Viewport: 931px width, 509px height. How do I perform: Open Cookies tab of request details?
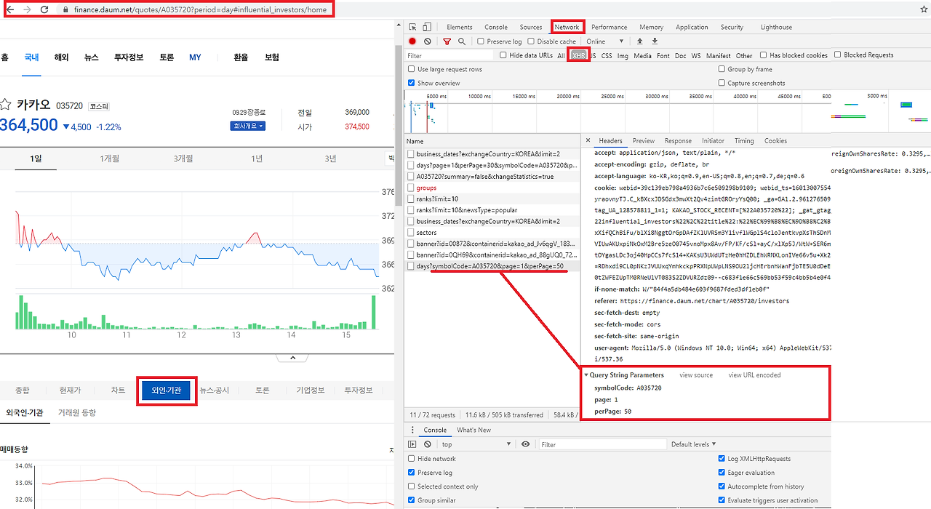click(x=775, y=141)
